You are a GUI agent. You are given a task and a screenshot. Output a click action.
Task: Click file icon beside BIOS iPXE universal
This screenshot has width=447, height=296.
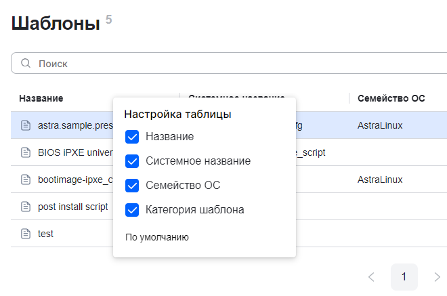click(26, 152)
